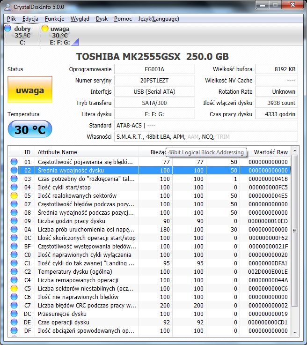Select the row Temperatury dysku (ogólna)
The width and height of the screenshot is (307, 345).
[150, 271]
